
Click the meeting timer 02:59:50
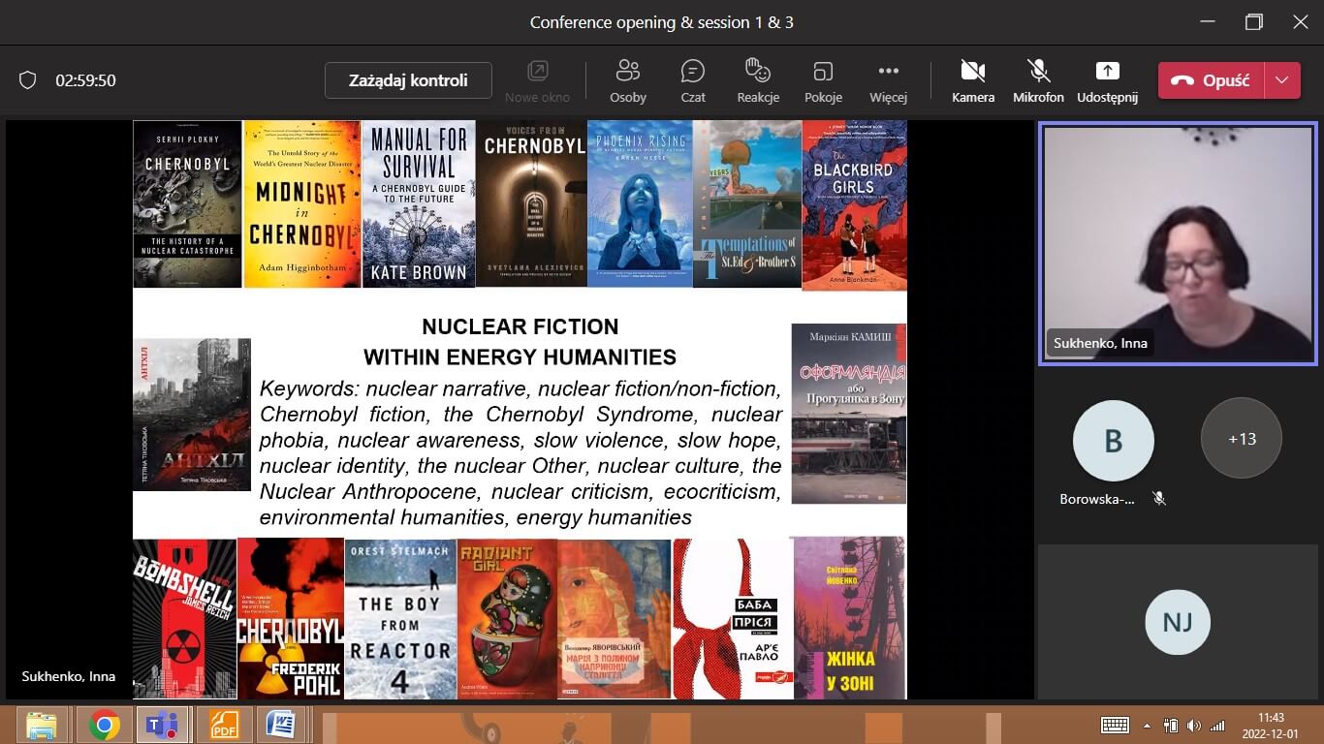click(85, 80)
